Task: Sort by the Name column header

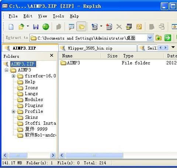Action: coord(80,56)
